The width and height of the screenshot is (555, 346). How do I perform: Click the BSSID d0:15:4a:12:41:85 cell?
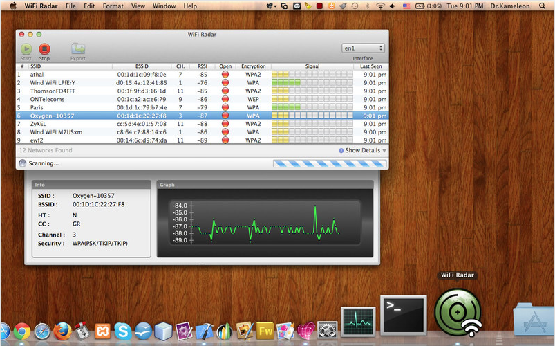click(141, 82)
